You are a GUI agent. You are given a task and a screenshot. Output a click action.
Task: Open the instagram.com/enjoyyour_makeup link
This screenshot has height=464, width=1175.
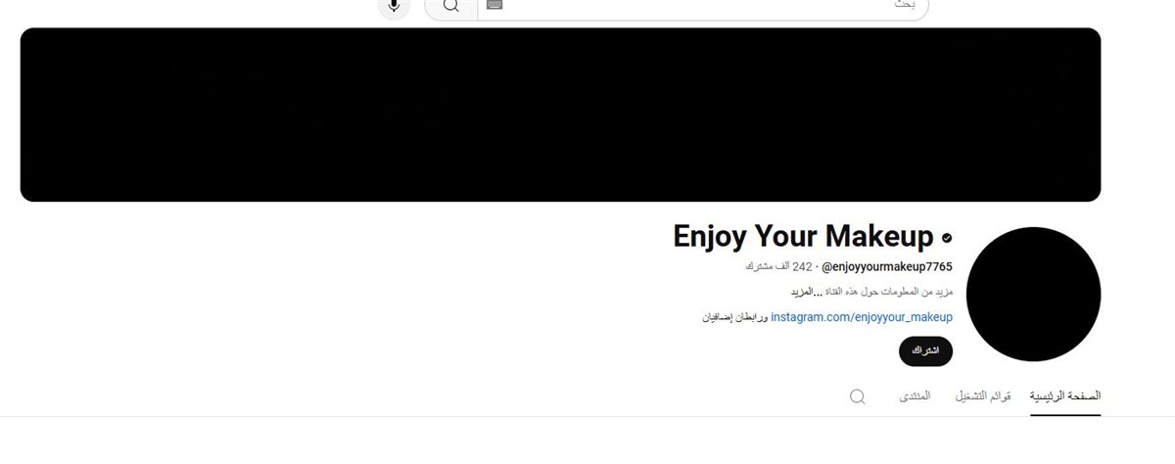click(862, 317)
